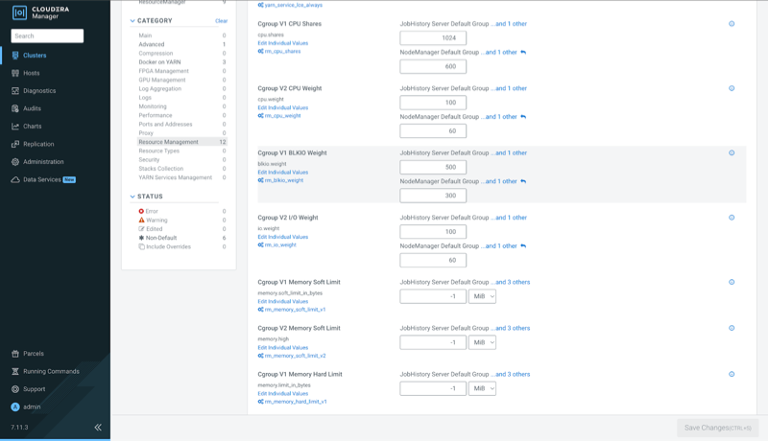
Task: Click the sidebar Search field
Action: (47, 35)
